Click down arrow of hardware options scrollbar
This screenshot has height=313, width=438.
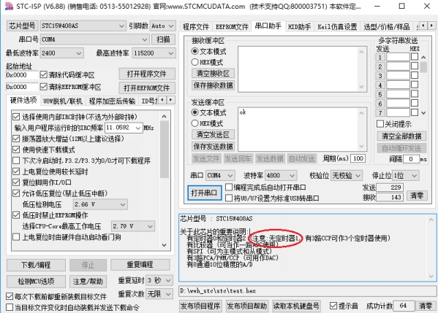tap(165, 245)
